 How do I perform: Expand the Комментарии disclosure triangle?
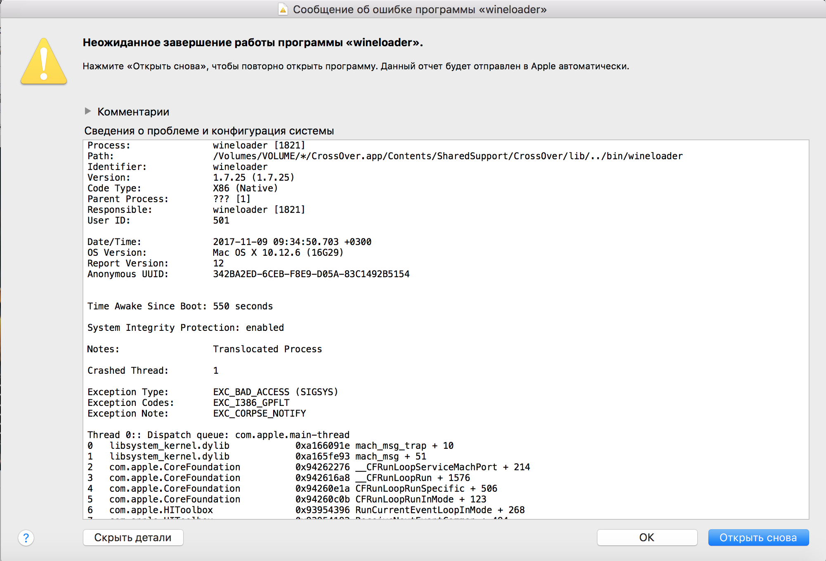pyautogui.click(x=88, y=111)
